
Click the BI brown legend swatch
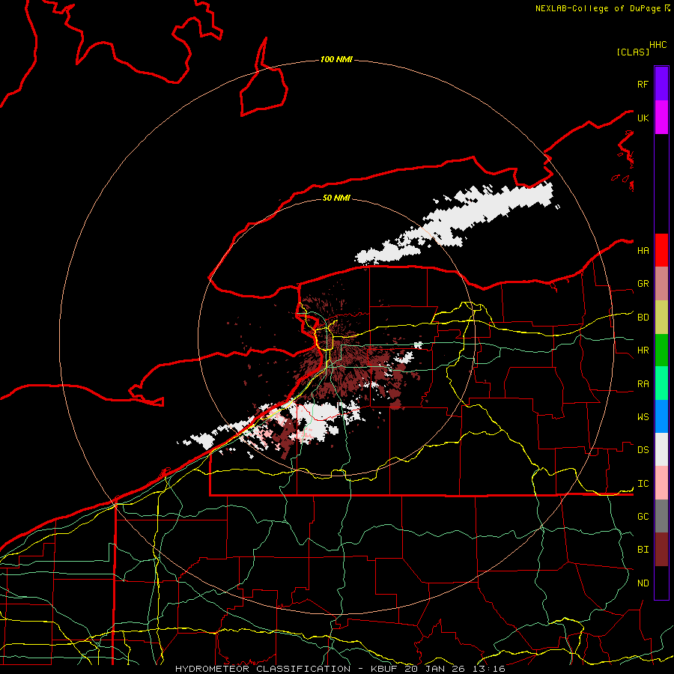661,550
